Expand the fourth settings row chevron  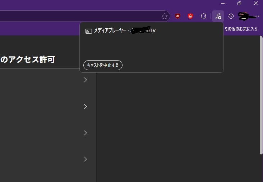tap(86, 159)
